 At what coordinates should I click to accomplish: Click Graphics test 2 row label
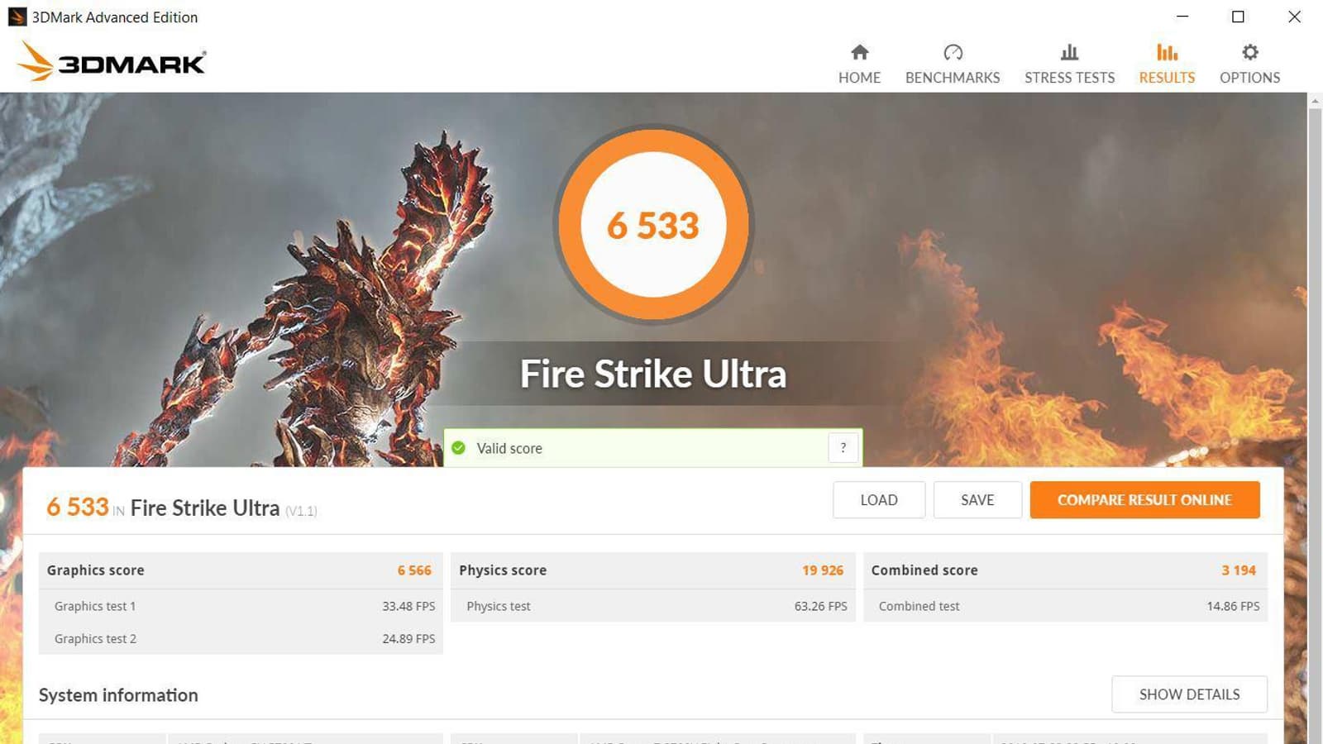(95, 639)
